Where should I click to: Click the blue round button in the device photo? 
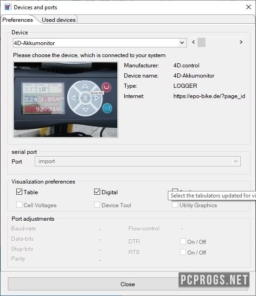[x=108, y=108]
